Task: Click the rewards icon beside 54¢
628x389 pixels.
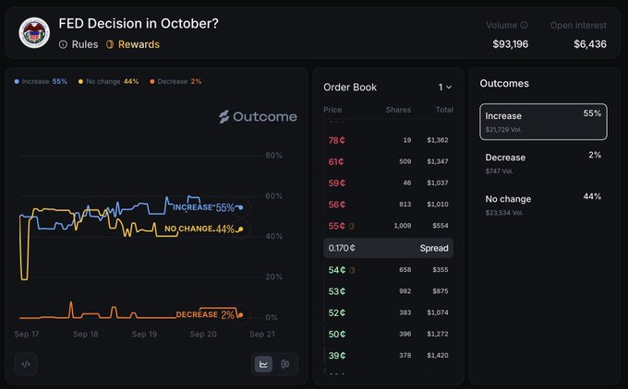Action: (x=352, y=270)
